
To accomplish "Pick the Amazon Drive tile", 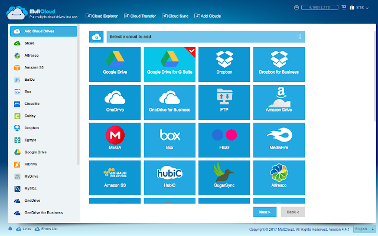I will coord(279,102).
